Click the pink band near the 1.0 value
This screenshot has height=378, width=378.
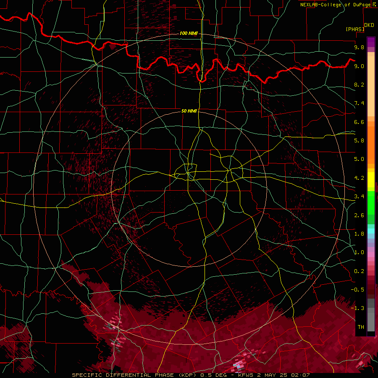tap(371, 255)
